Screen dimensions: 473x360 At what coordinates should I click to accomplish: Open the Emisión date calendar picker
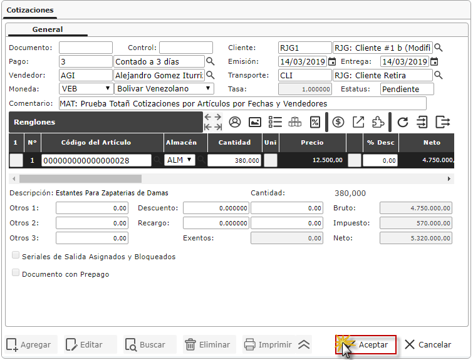coord(332,61)
